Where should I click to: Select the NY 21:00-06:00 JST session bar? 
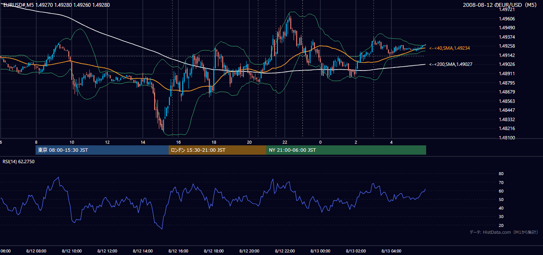pyautogui.click(x=346, y=150)
